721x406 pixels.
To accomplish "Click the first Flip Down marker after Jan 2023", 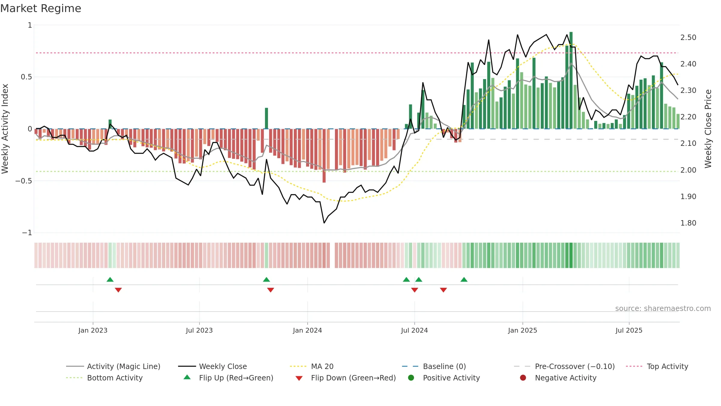I will coord(118,290).
